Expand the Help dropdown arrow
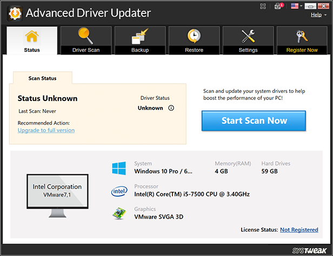Screen dimensions: 333x256 click(x=325, y=15)
